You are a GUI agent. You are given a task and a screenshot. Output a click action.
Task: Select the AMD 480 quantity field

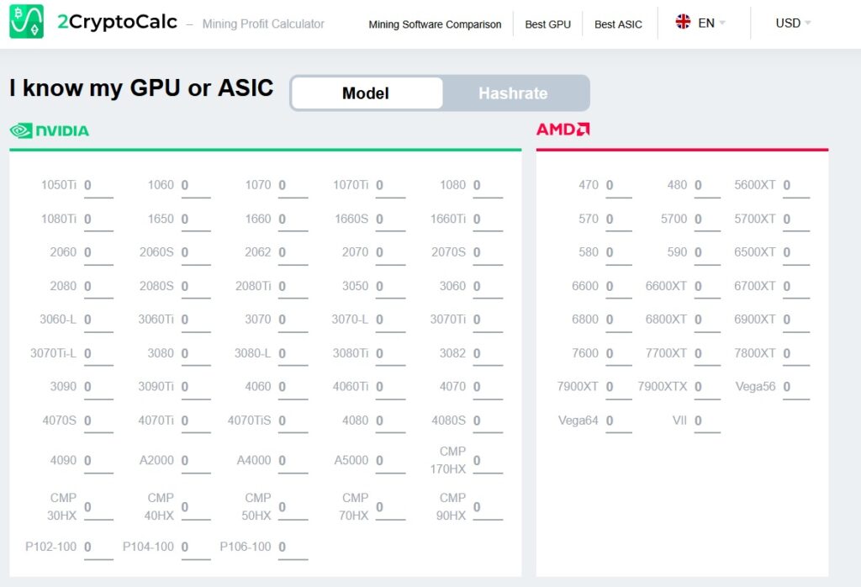coord(707,186)
